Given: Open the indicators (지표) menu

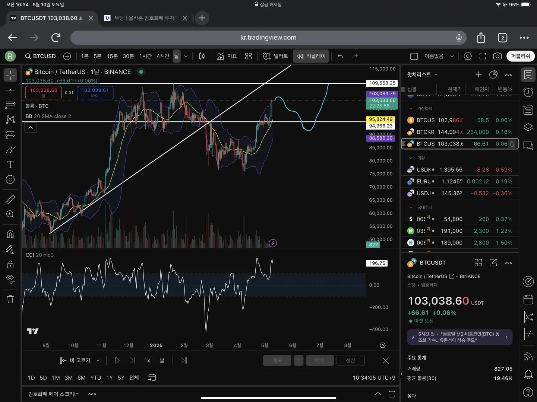Looking at the screenshot, I should [227, 56].
